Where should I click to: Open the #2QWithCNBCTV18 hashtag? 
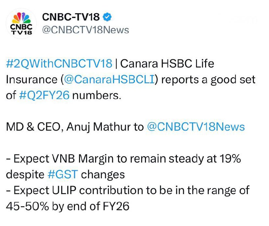click(59, 63)
